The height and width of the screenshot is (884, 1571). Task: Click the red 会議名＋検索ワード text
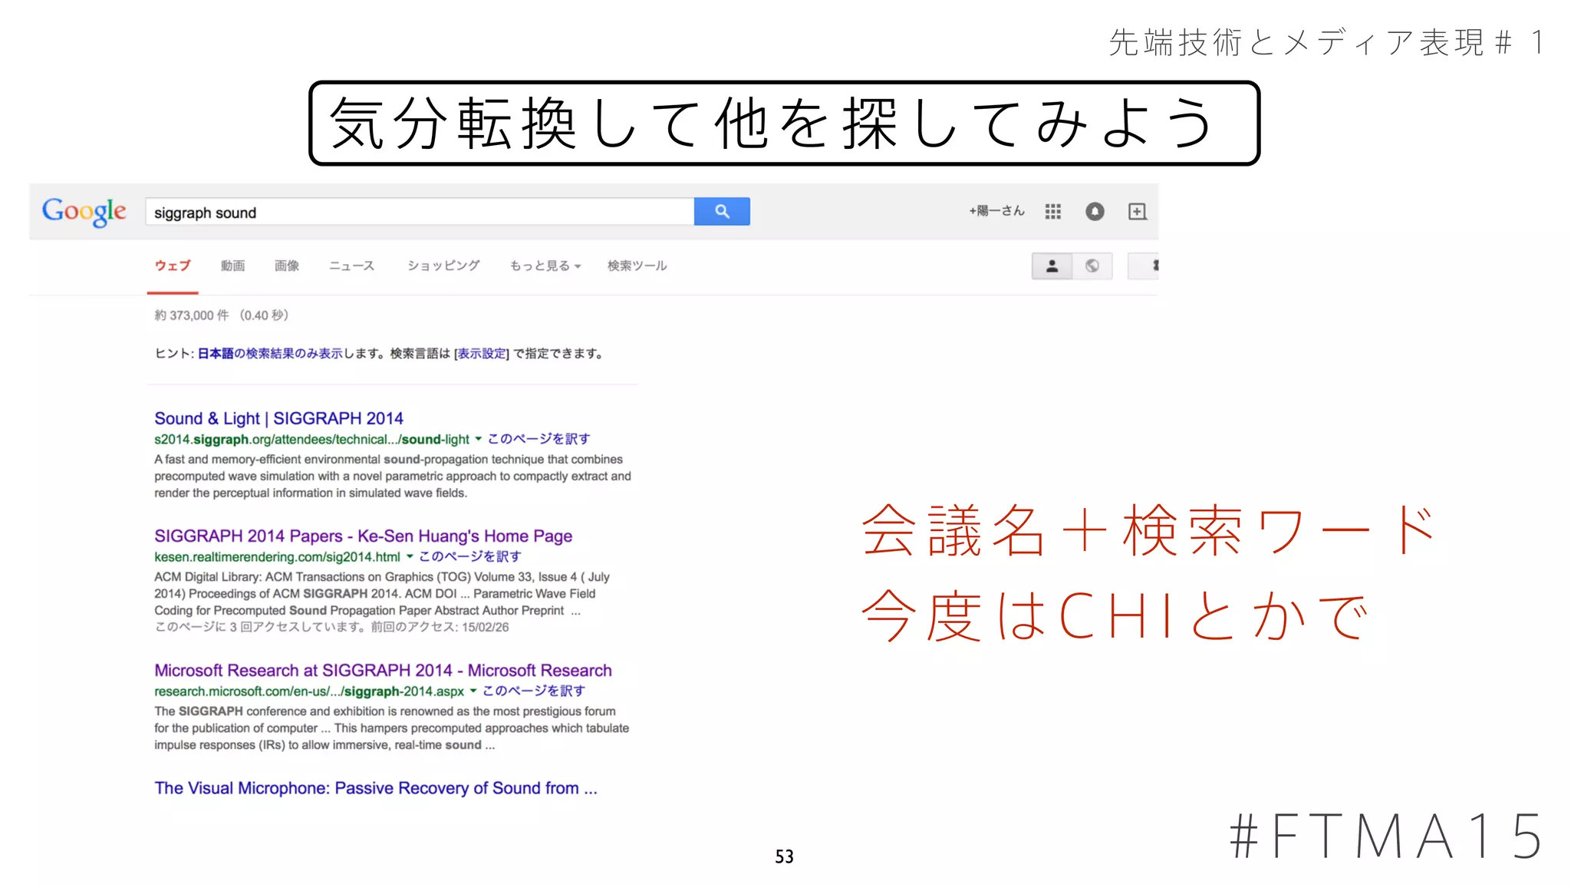click(1148, 530)
